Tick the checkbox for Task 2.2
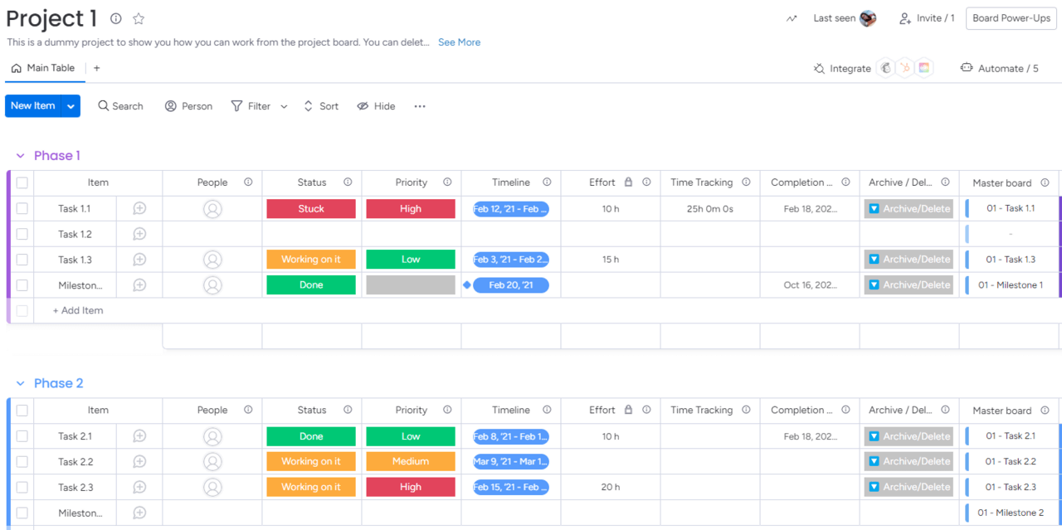The height and width of the screenshot is (530, 1062). (22, 461)
